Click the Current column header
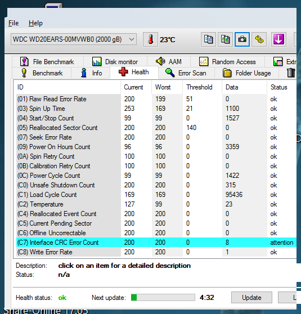301x314 pixels. click(x=136, y=87)
